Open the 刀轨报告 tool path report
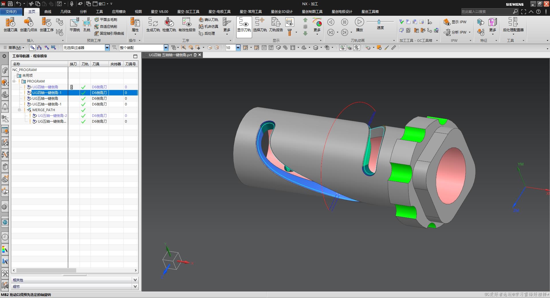Viewport: 550px width, 298px height. tap(276, 24)
